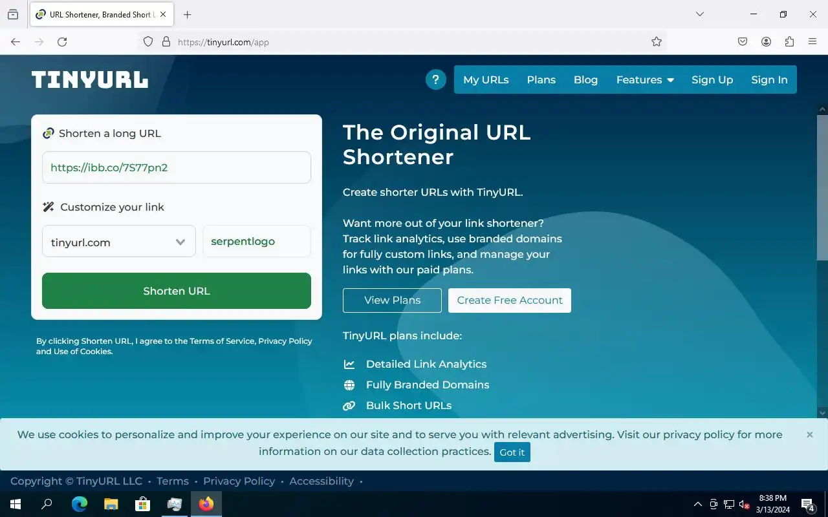Image resolution: width=828 pixels, height=517 pixels.
Task: Click the network tray icon
Action: click(x=729, y=504)
